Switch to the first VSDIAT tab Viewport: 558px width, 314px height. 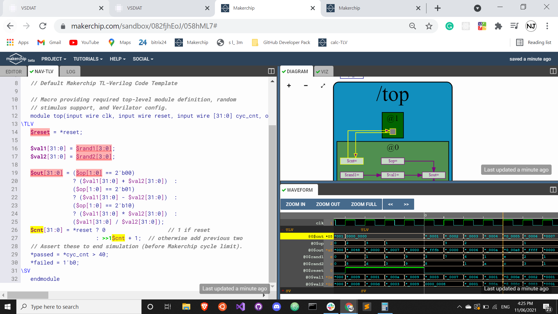point(55,8)
